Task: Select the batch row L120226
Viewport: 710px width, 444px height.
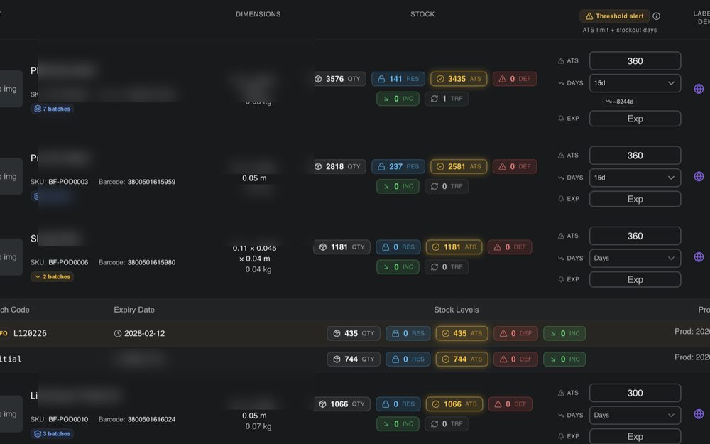Action: pyautogui.click(x=355, y=333)
